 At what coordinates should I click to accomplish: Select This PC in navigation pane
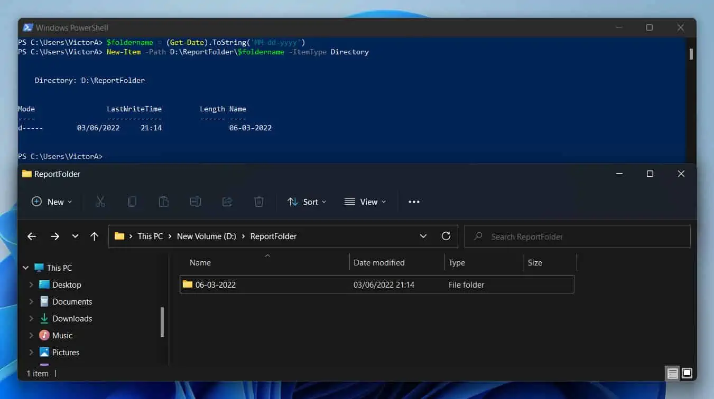(x=59, y=268)
